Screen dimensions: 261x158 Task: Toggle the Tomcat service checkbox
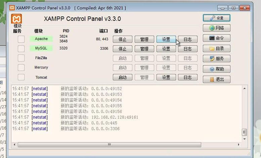tap(21, 77)
